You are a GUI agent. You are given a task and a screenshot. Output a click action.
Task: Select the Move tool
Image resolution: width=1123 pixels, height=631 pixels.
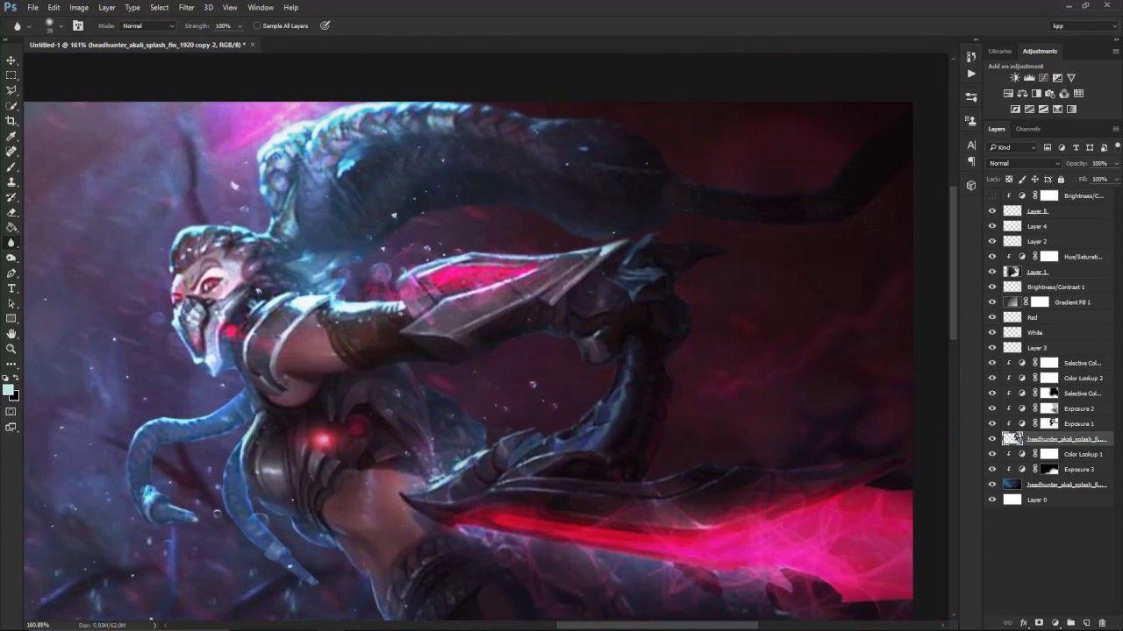[11, 60]
